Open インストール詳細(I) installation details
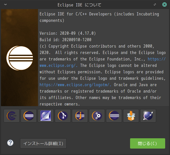 click(43, 143)
